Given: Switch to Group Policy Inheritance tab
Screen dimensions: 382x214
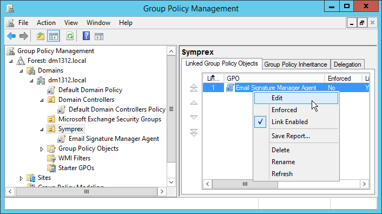Looking at the screenshot, I should [296, 64].
